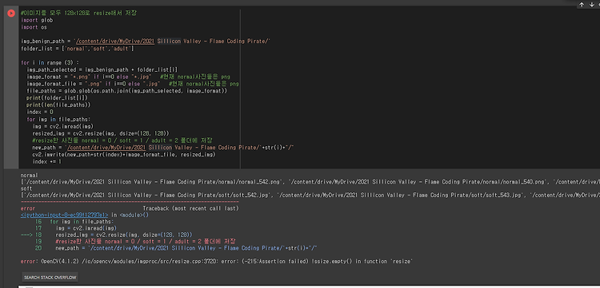Click the OpenCV assertion failed error message
600x288 pixels.
coord(216,262)
